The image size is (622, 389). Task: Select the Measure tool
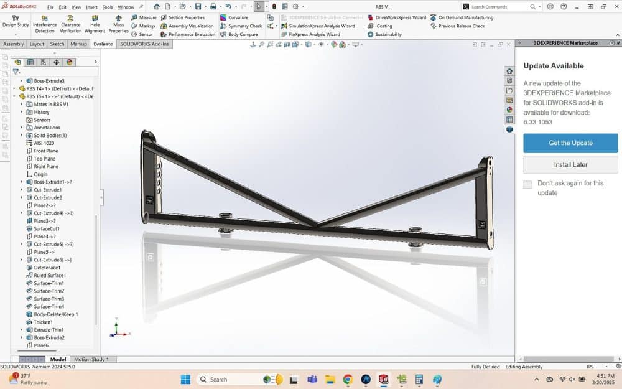click(x=144, y=17)
